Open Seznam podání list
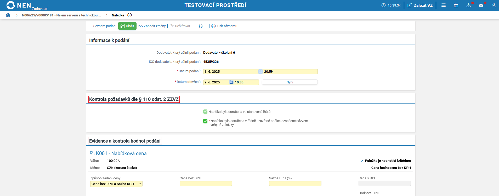The width and height of the screenshot is (499, 196). (x=102, y=26)
